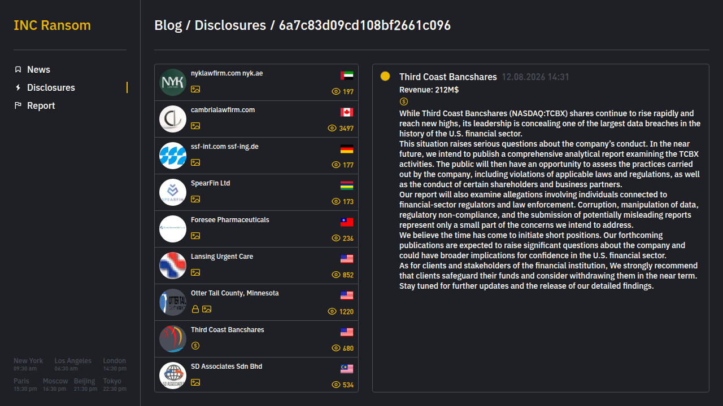Click the dollar icon in Third Coast Bancshares row

click(x=195, y=346)
